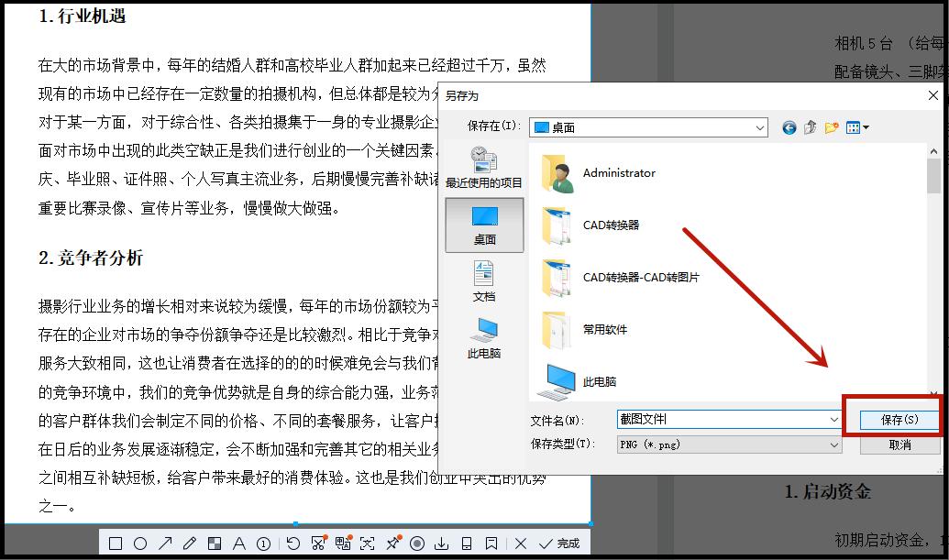Click the up-one-level folder icon
This screenshot has width=949, height=560.
(x=811, y=127)
